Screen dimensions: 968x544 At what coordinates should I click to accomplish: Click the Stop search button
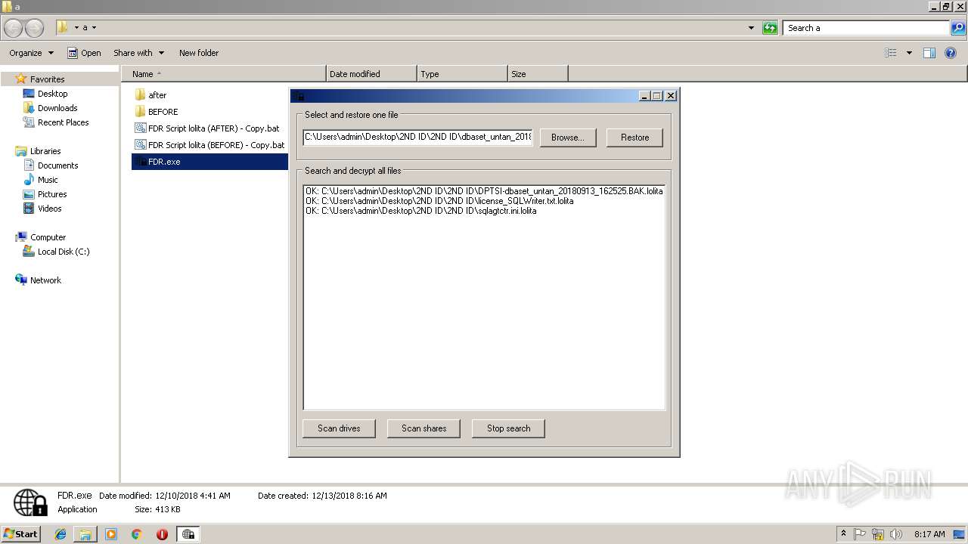(508, 428)
